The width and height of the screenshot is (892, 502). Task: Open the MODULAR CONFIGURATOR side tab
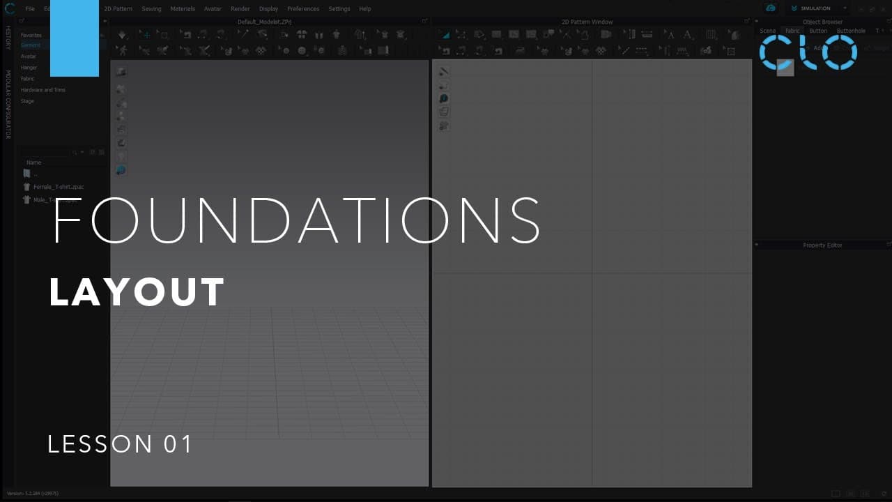click(8, 105)
